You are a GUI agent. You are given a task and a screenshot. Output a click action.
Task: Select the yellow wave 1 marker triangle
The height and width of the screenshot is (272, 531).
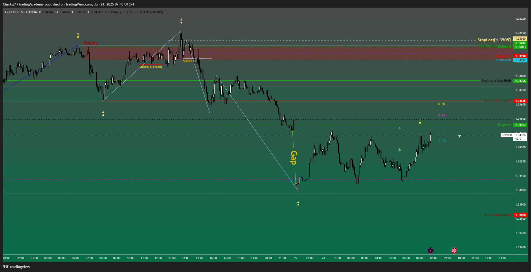tap(420, 123)
